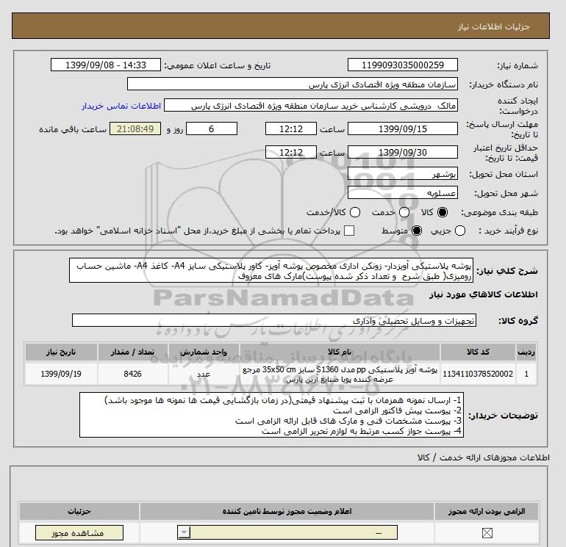This screenshot has width=566, height=547.
Task: Select the جزیی purchase type radio
Action: 460,231
